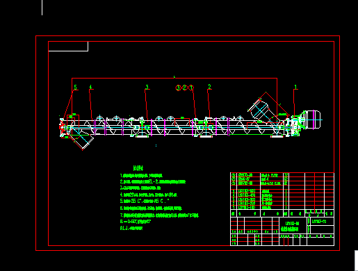Select note line 5 with 55 value
This screenshot has width=358, height=271.
click(145, 201)
